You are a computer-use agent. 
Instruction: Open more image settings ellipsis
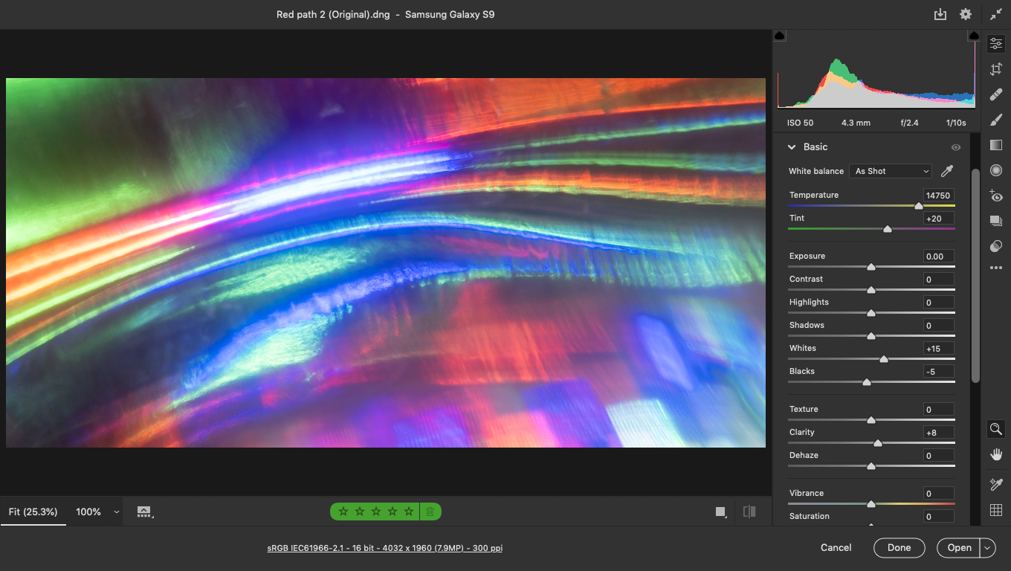coord(996,268)
